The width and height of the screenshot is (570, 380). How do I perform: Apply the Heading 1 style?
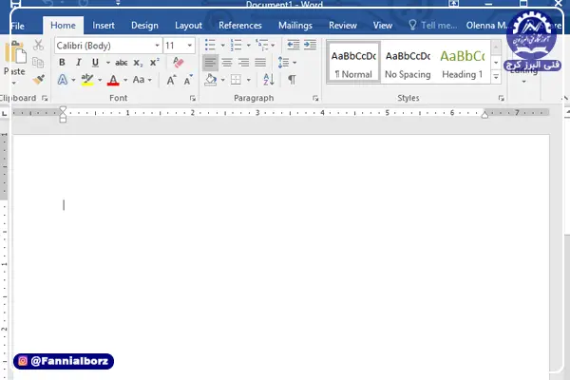click(x=462, y=63)
